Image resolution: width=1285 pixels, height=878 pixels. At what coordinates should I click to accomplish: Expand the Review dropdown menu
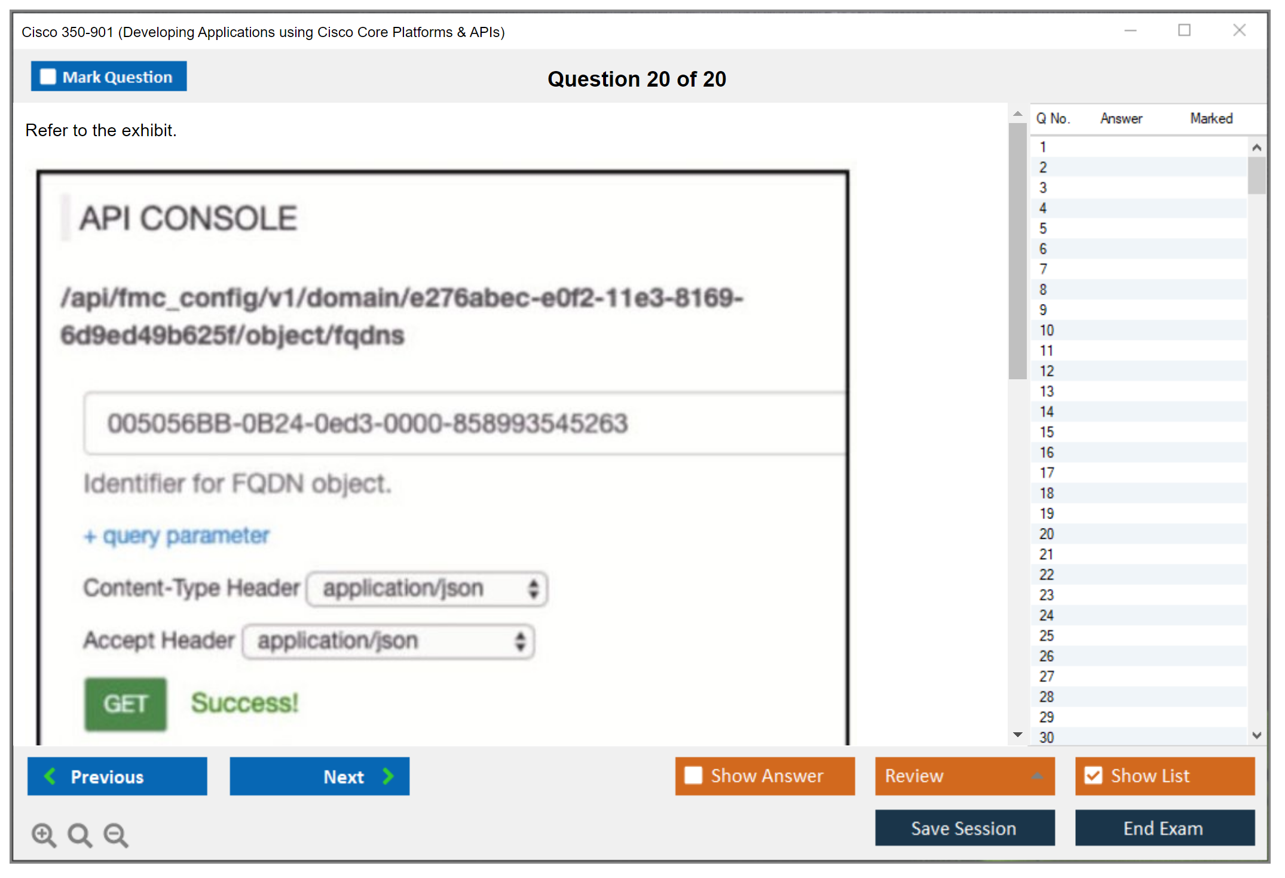pos(1037,776)
